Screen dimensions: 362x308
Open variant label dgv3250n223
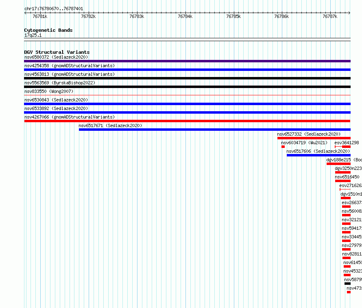point(349,168)
